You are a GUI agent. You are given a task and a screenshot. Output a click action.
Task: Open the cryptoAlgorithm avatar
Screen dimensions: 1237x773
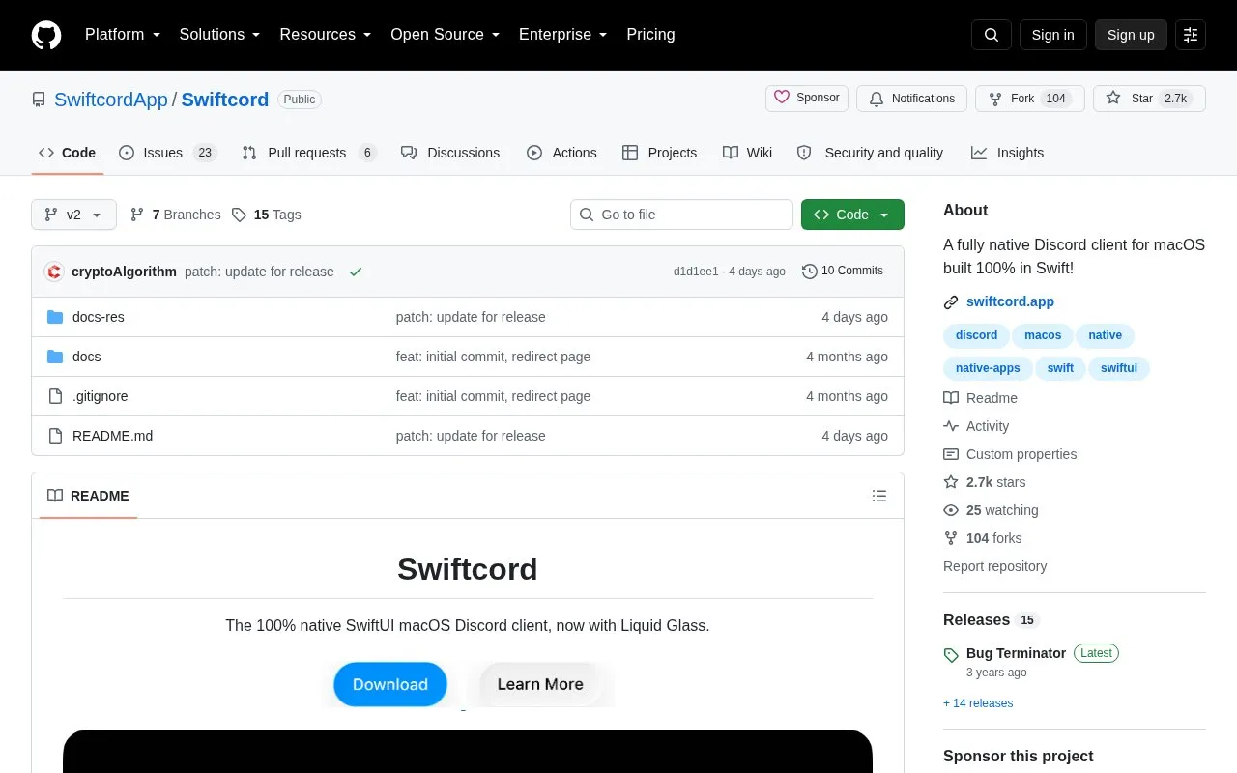coord(54,272)
